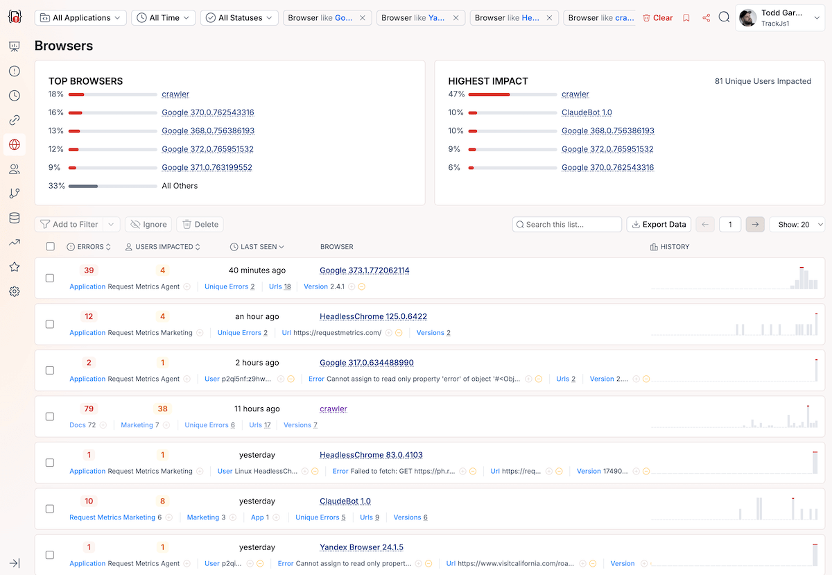
Task: Open Yandex Browser 24.1.5 link
Action: click(x=361, y=547)
